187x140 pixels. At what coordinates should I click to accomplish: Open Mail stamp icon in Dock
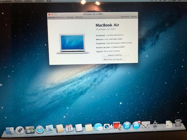(x=50, y=129)
